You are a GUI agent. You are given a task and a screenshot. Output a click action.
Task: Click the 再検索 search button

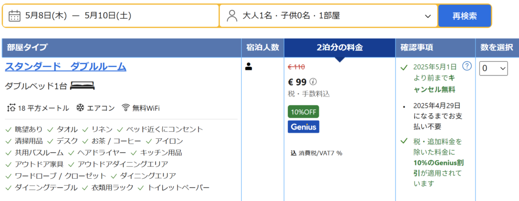coord(465,16)
